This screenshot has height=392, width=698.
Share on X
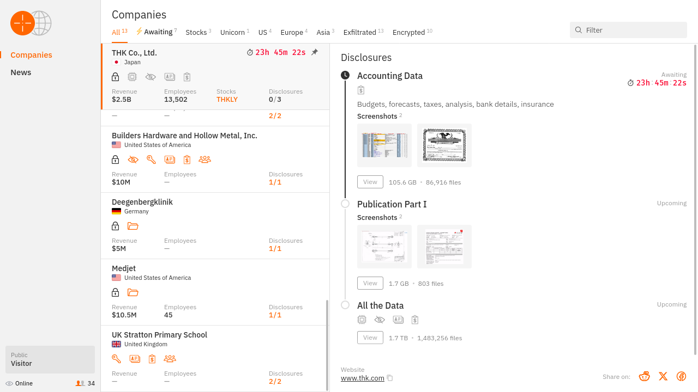663,376
